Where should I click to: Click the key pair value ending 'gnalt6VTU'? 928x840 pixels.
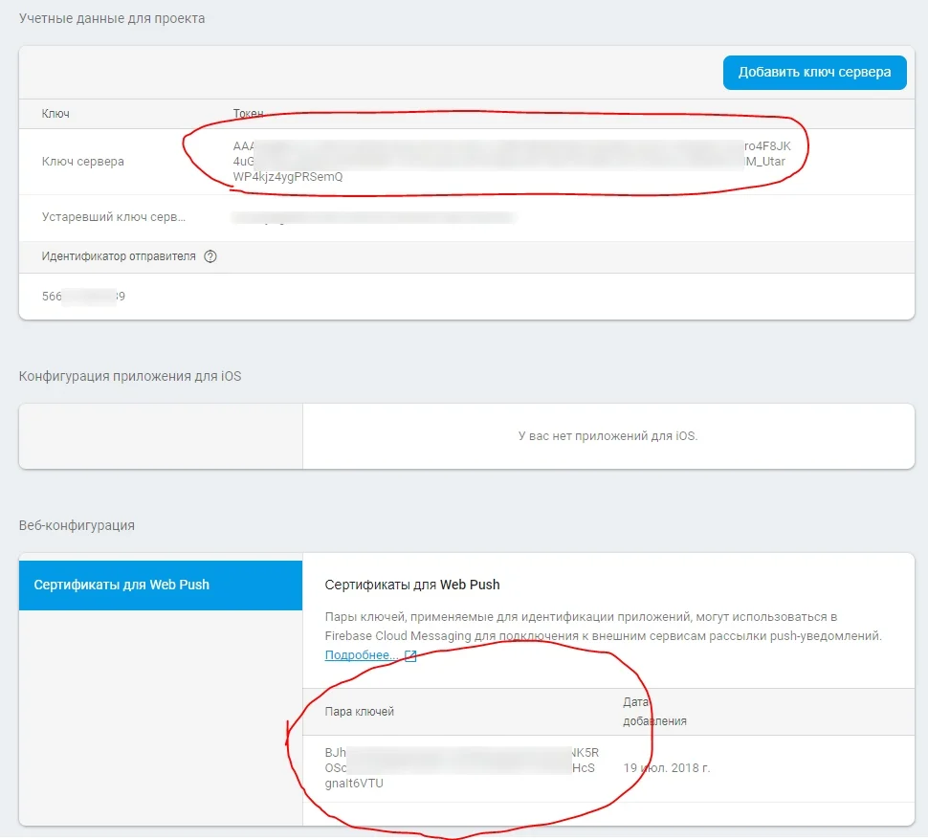[x=462, y=768]
